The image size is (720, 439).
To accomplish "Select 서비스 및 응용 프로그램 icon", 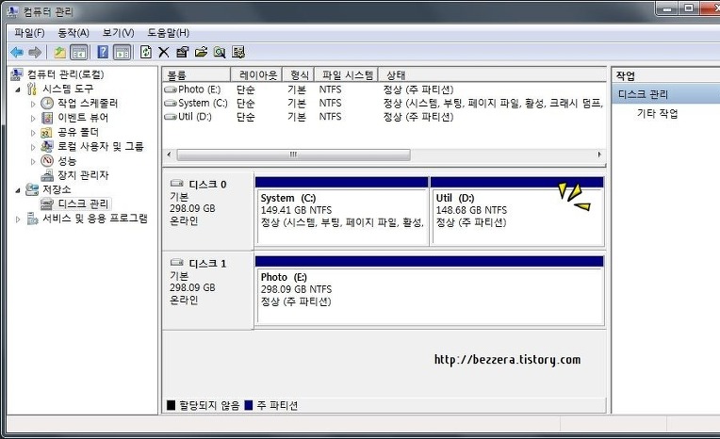I will [x=32, y=219].
